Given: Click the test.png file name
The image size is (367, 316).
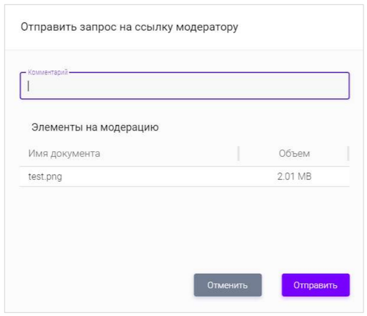Looking at the screenshot, I should (x=45, y=177).
